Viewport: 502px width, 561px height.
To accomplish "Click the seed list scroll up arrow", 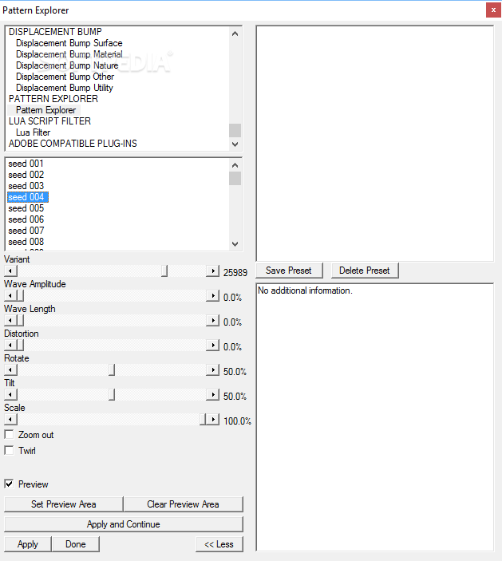I will (235, 165).
